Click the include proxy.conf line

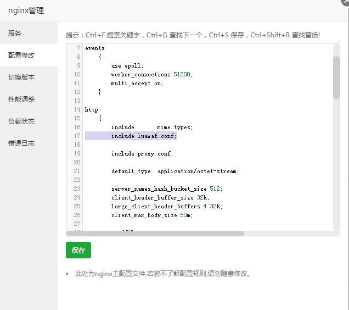click(x=142, y=154)
